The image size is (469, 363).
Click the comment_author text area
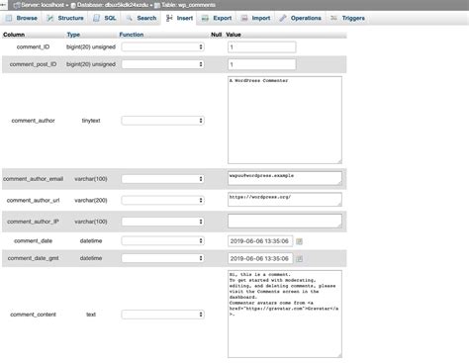pos(285,120)
